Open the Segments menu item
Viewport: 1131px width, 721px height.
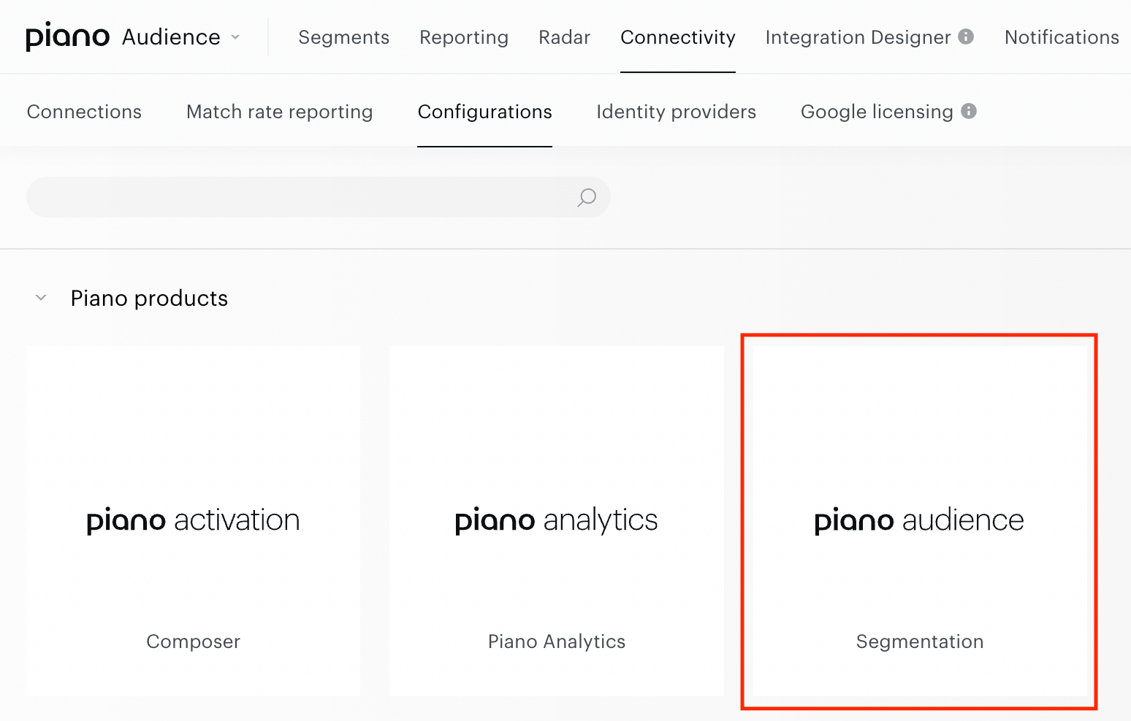click(x=343, y=37)
